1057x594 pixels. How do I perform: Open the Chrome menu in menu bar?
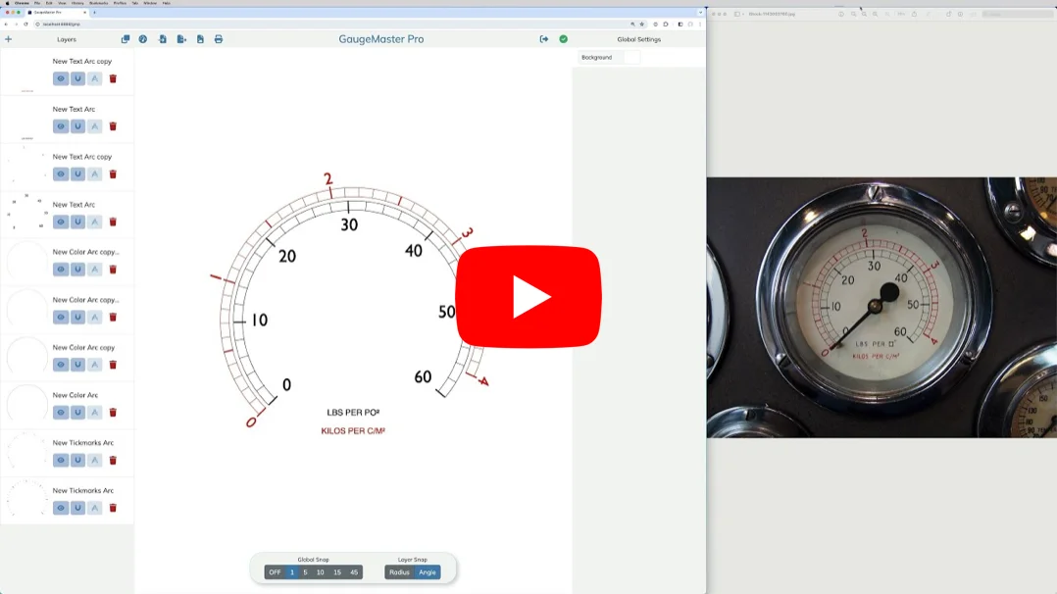23,3
